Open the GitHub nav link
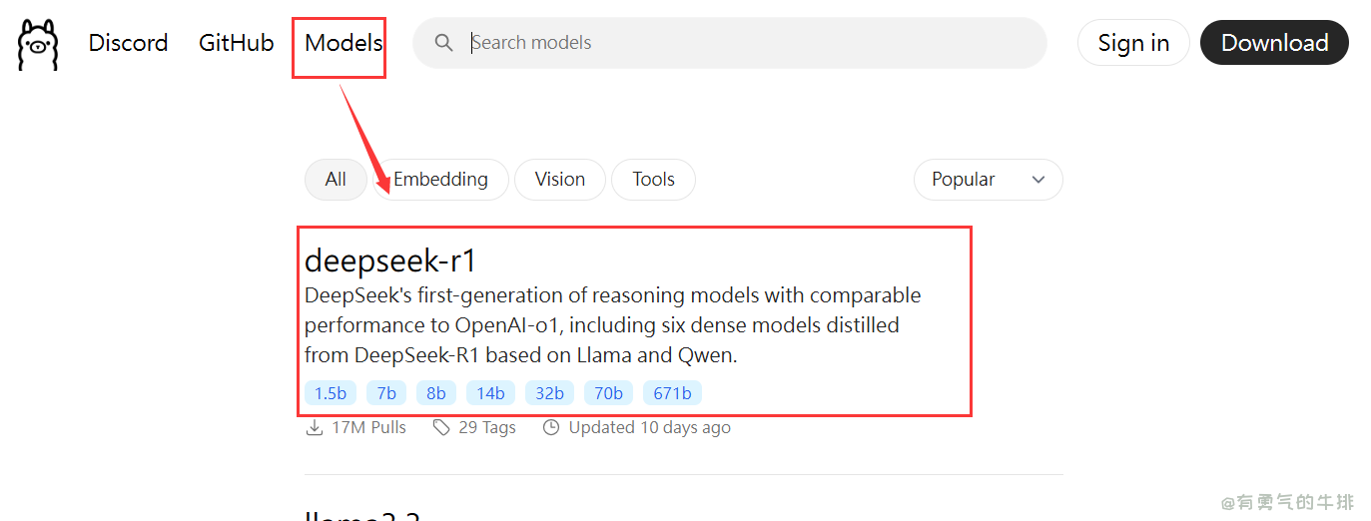The height and width of the screenshot is (521, 1371). 236,43
